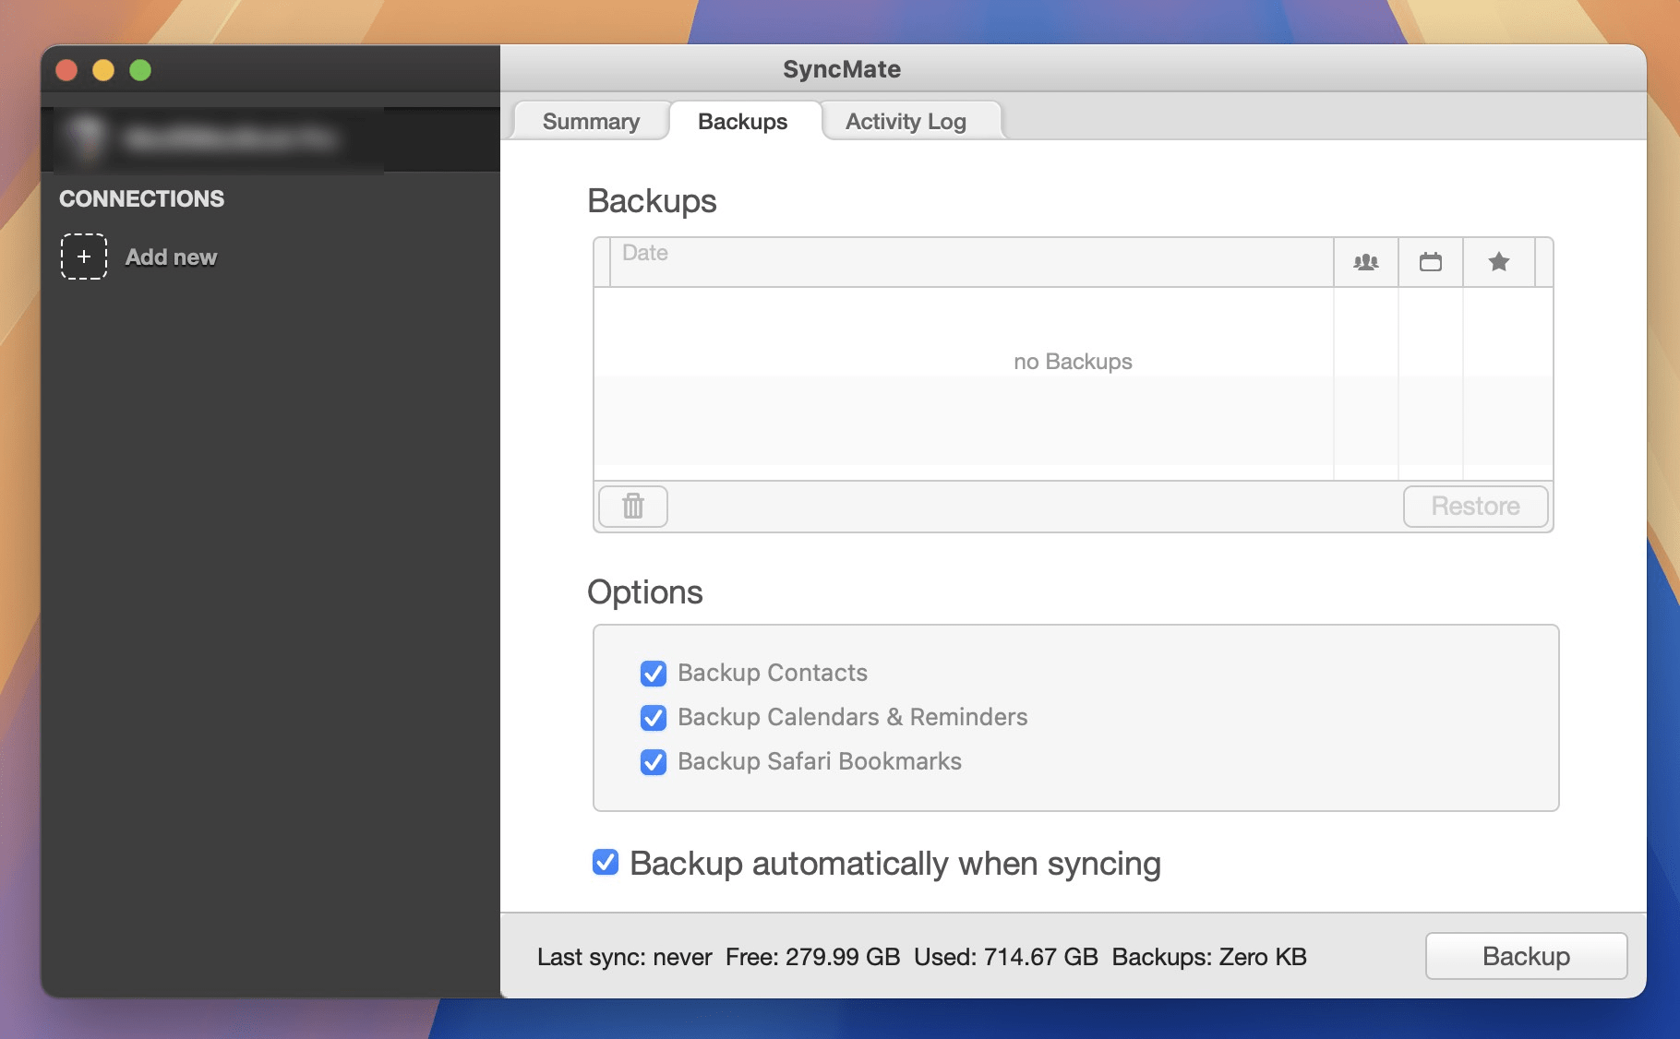Sort backups by the Date column header
Viewport: 1680px width, 1039px height.
[x=644, y=252]
